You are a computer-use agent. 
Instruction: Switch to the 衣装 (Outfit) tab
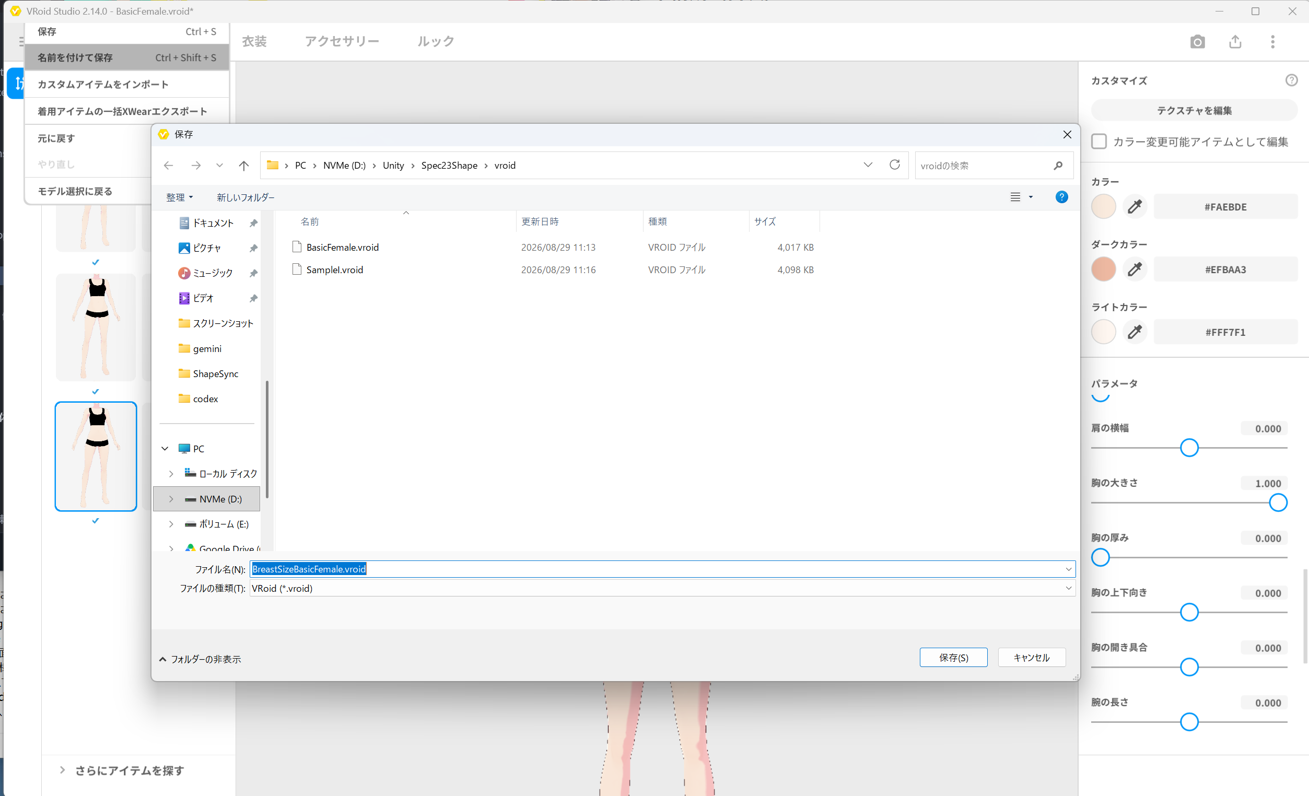click(254, 41)
